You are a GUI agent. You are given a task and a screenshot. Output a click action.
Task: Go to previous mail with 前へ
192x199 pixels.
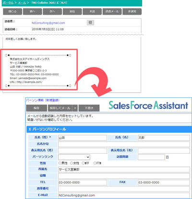(33, 12)
